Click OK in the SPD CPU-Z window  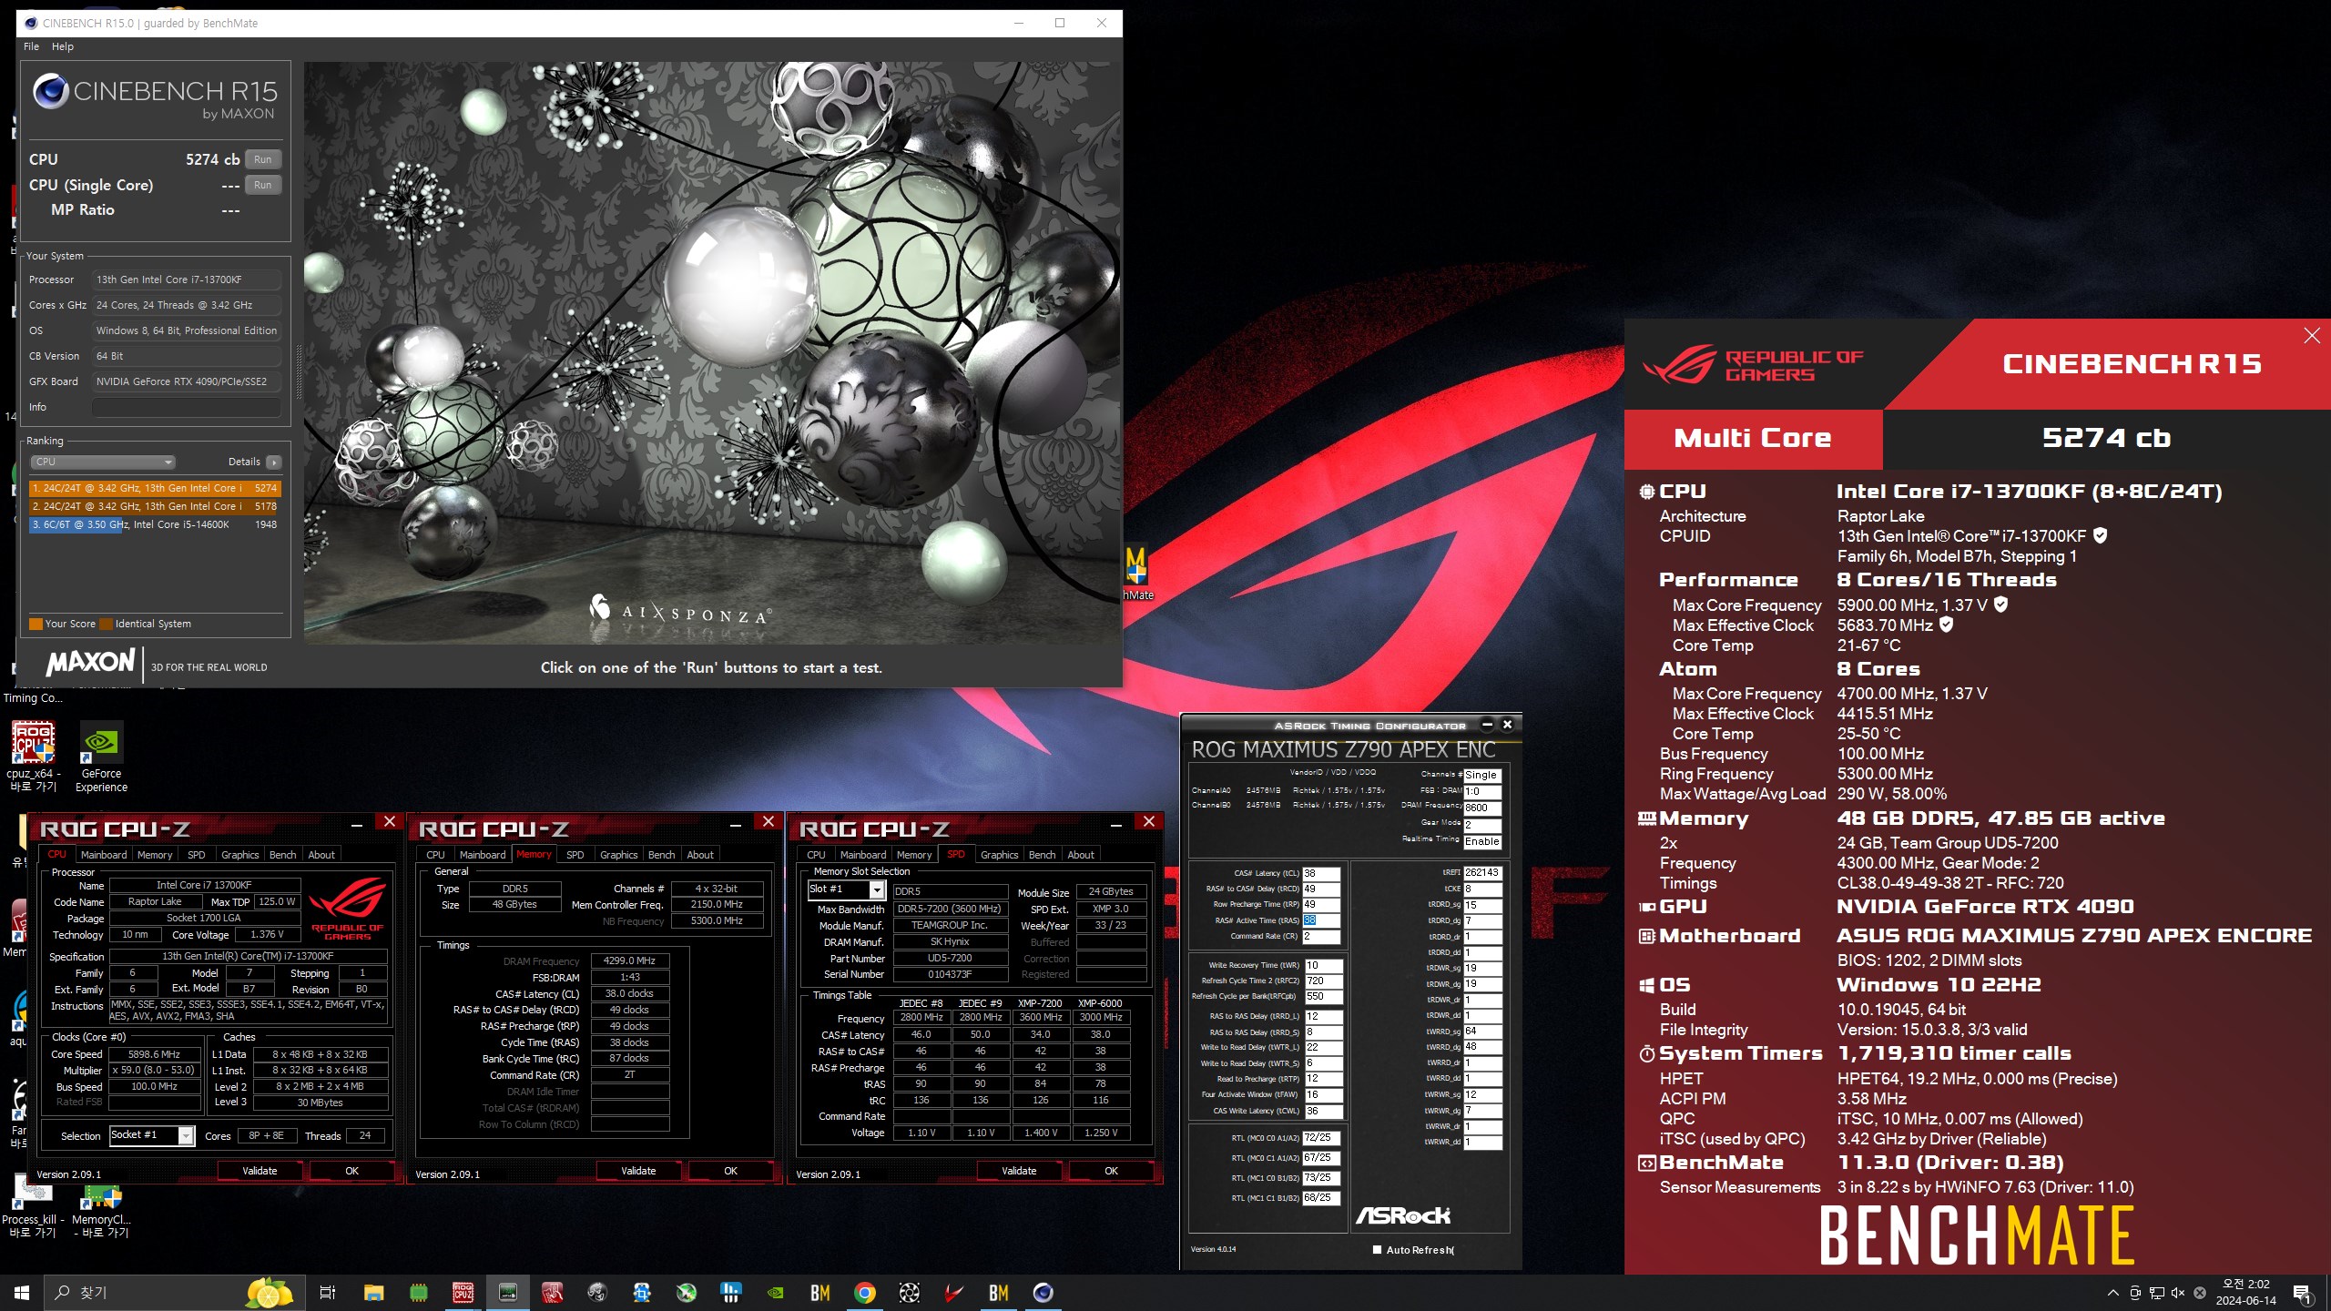[x=1112, y=1171]
